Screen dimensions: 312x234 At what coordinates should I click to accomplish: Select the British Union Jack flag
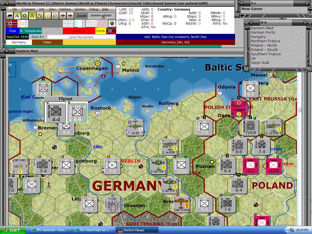click(68, 24)
